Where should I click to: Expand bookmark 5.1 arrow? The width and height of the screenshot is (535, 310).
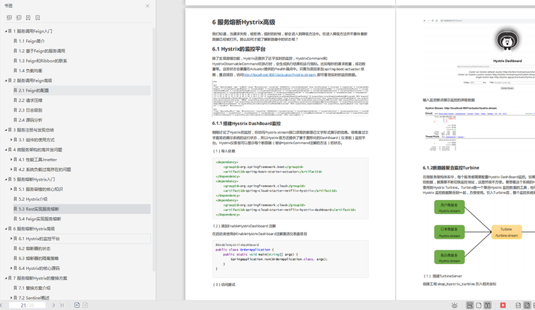pos(11,189)
